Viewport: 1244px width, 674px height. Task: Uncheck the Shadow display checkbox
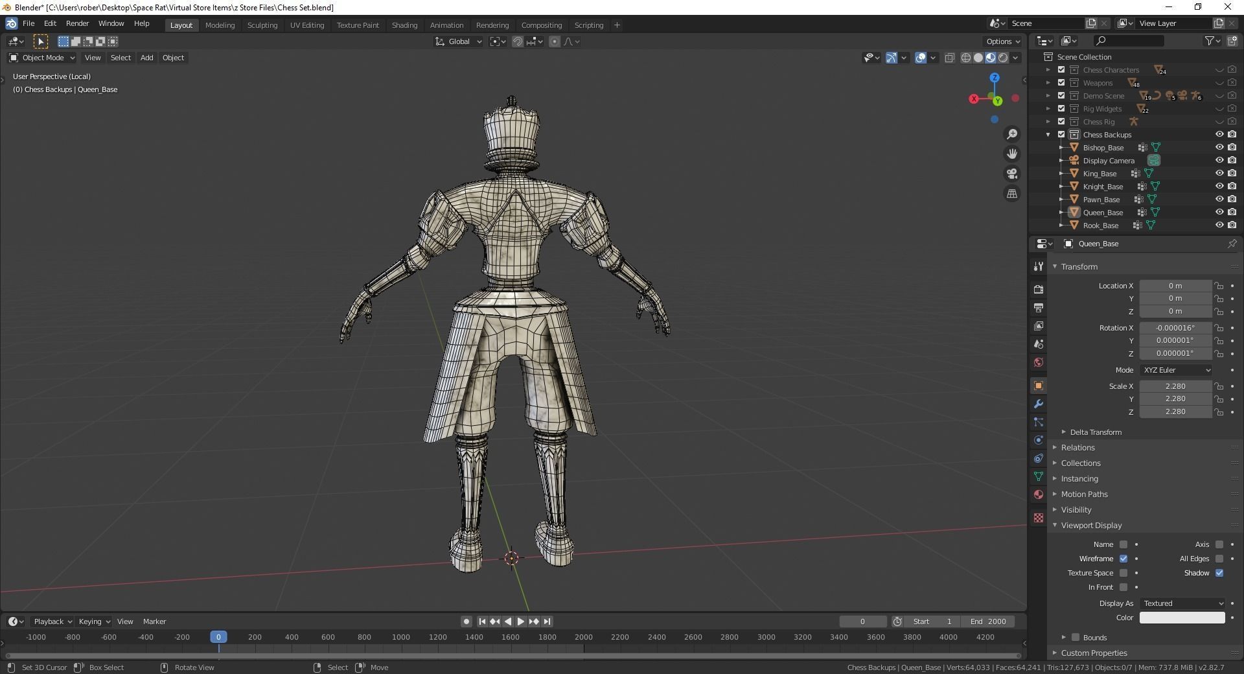click(x=1219, y=573)
